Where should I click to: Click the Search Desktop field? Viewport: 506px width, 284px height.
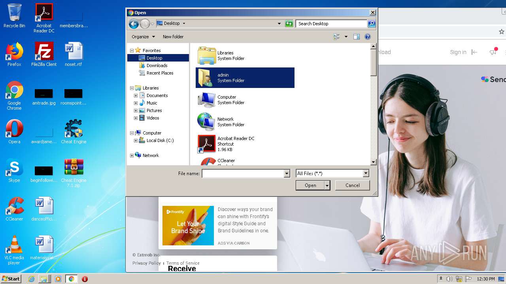pyautogui.click(x=331, y=24)
